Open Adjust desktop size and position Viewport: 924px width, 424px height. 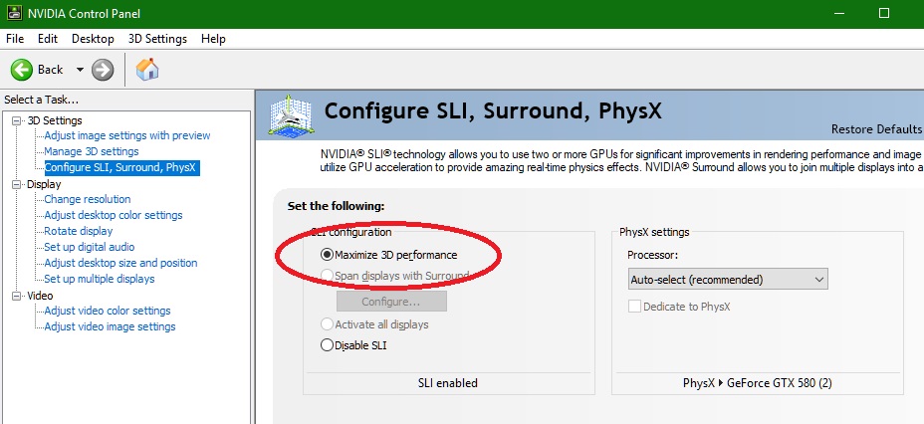coord(120,263)
